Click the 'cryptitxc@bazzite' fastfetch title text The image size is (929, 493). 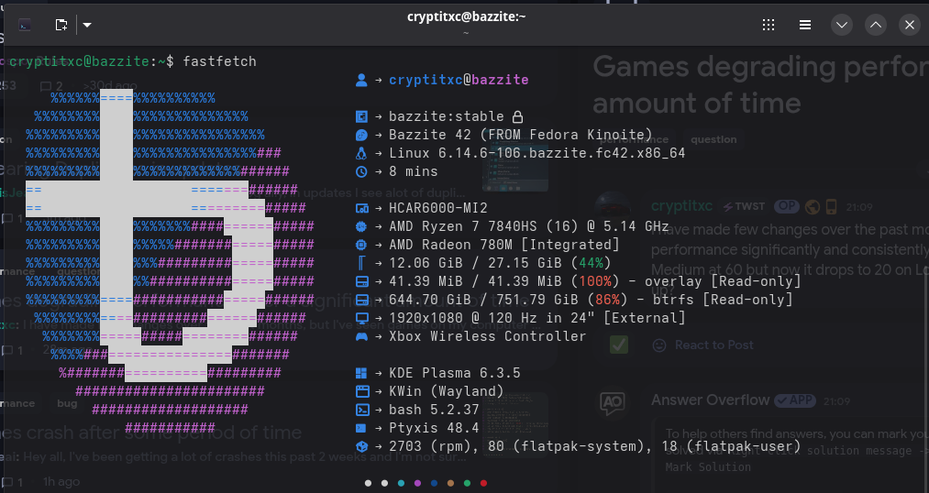click(459, 80)
